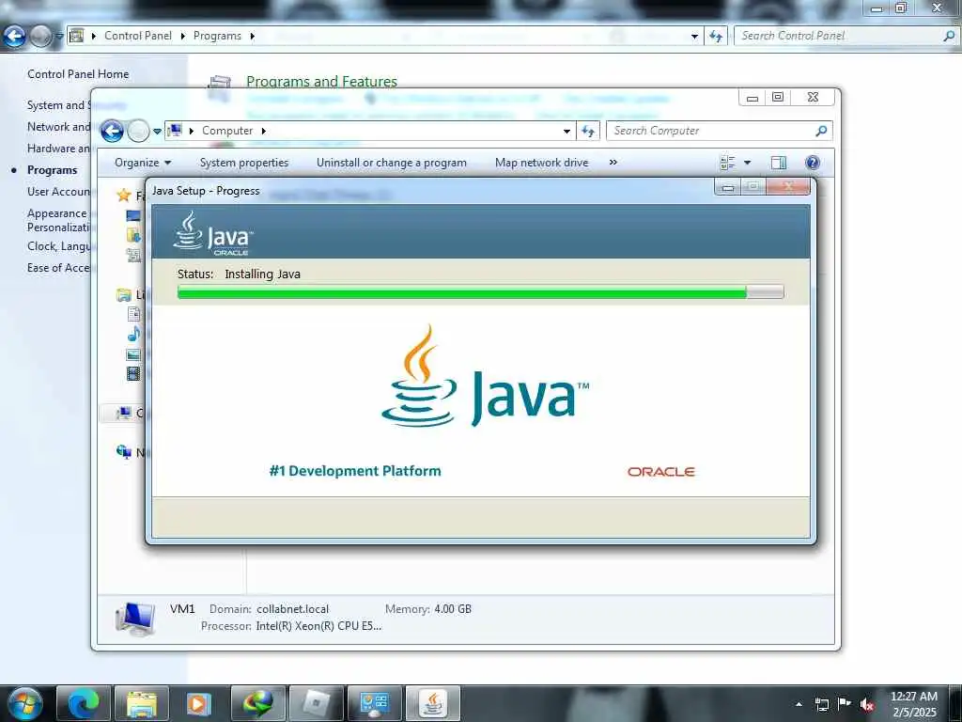Select the Computer breadcrumb segment
The image size is (962, 722).
tap(227, 131)
